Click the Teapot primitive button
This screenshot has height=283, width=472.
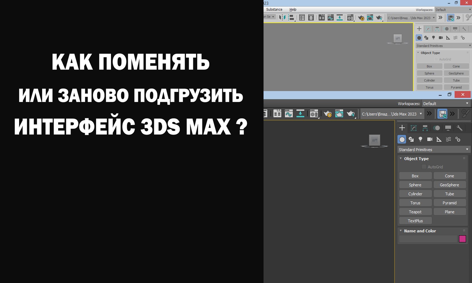click(415, 212)
